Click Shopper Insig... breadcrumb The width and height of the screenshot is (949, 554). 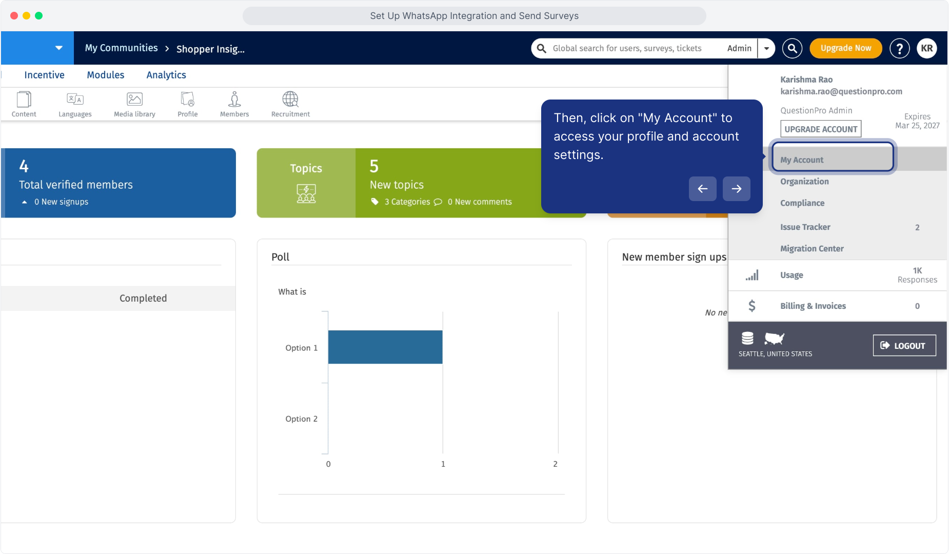click(210, 49)
